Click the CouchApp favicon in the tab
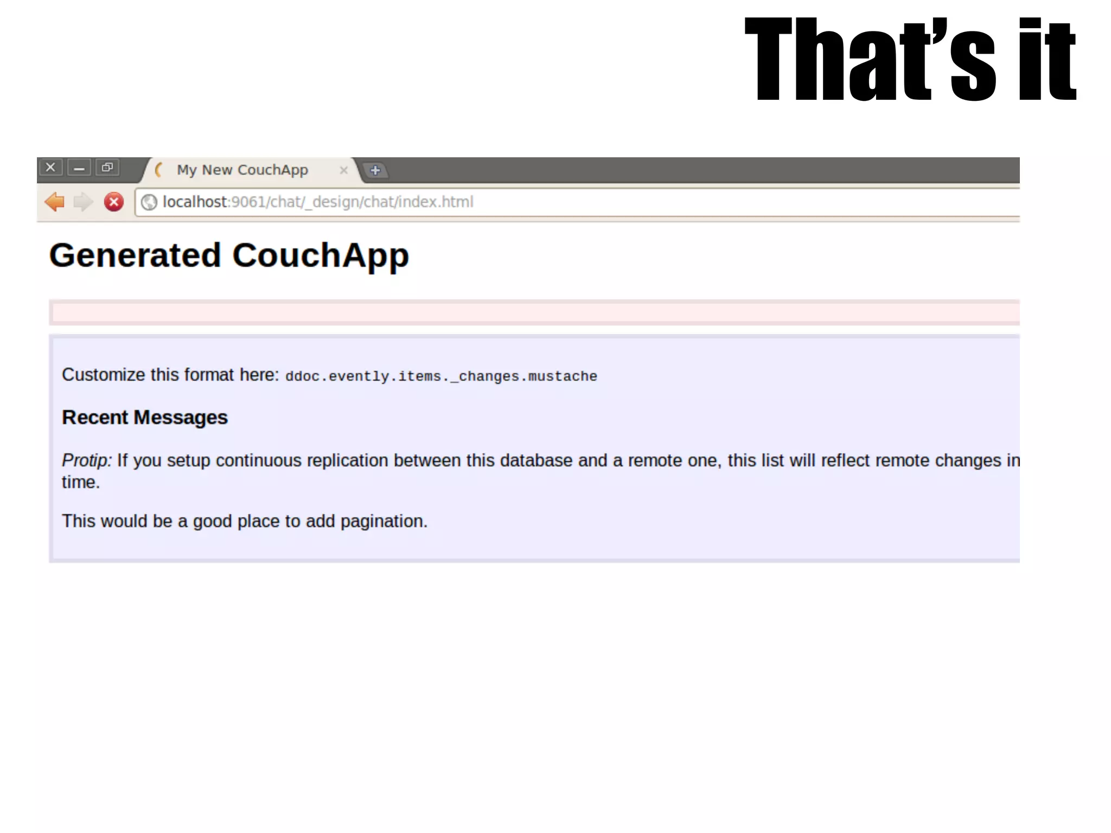Viewport: 1111px width, 833px height. (x=159, y=170)
